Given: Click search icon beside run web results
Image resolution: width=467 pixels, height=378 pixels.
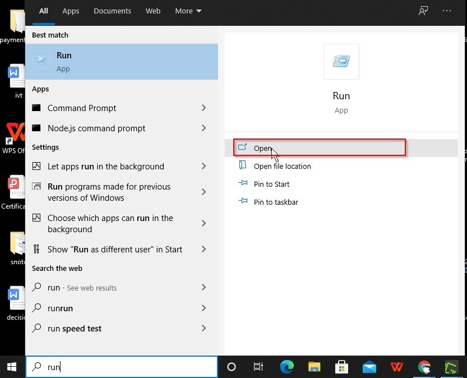Looking at the screenshot, I should [36, 287].
